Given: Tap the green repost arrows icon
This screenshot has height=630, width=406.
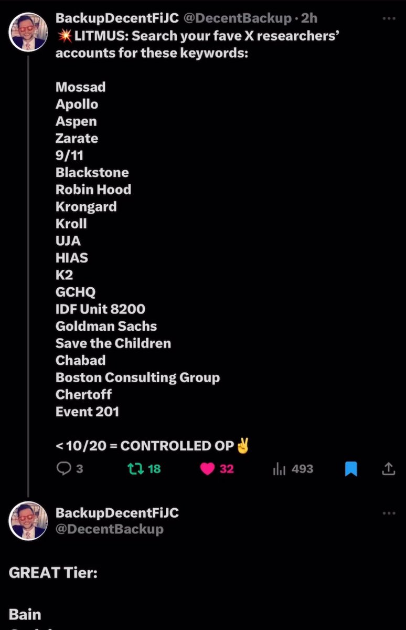Looking at the screenshot, I should (136, 469).
